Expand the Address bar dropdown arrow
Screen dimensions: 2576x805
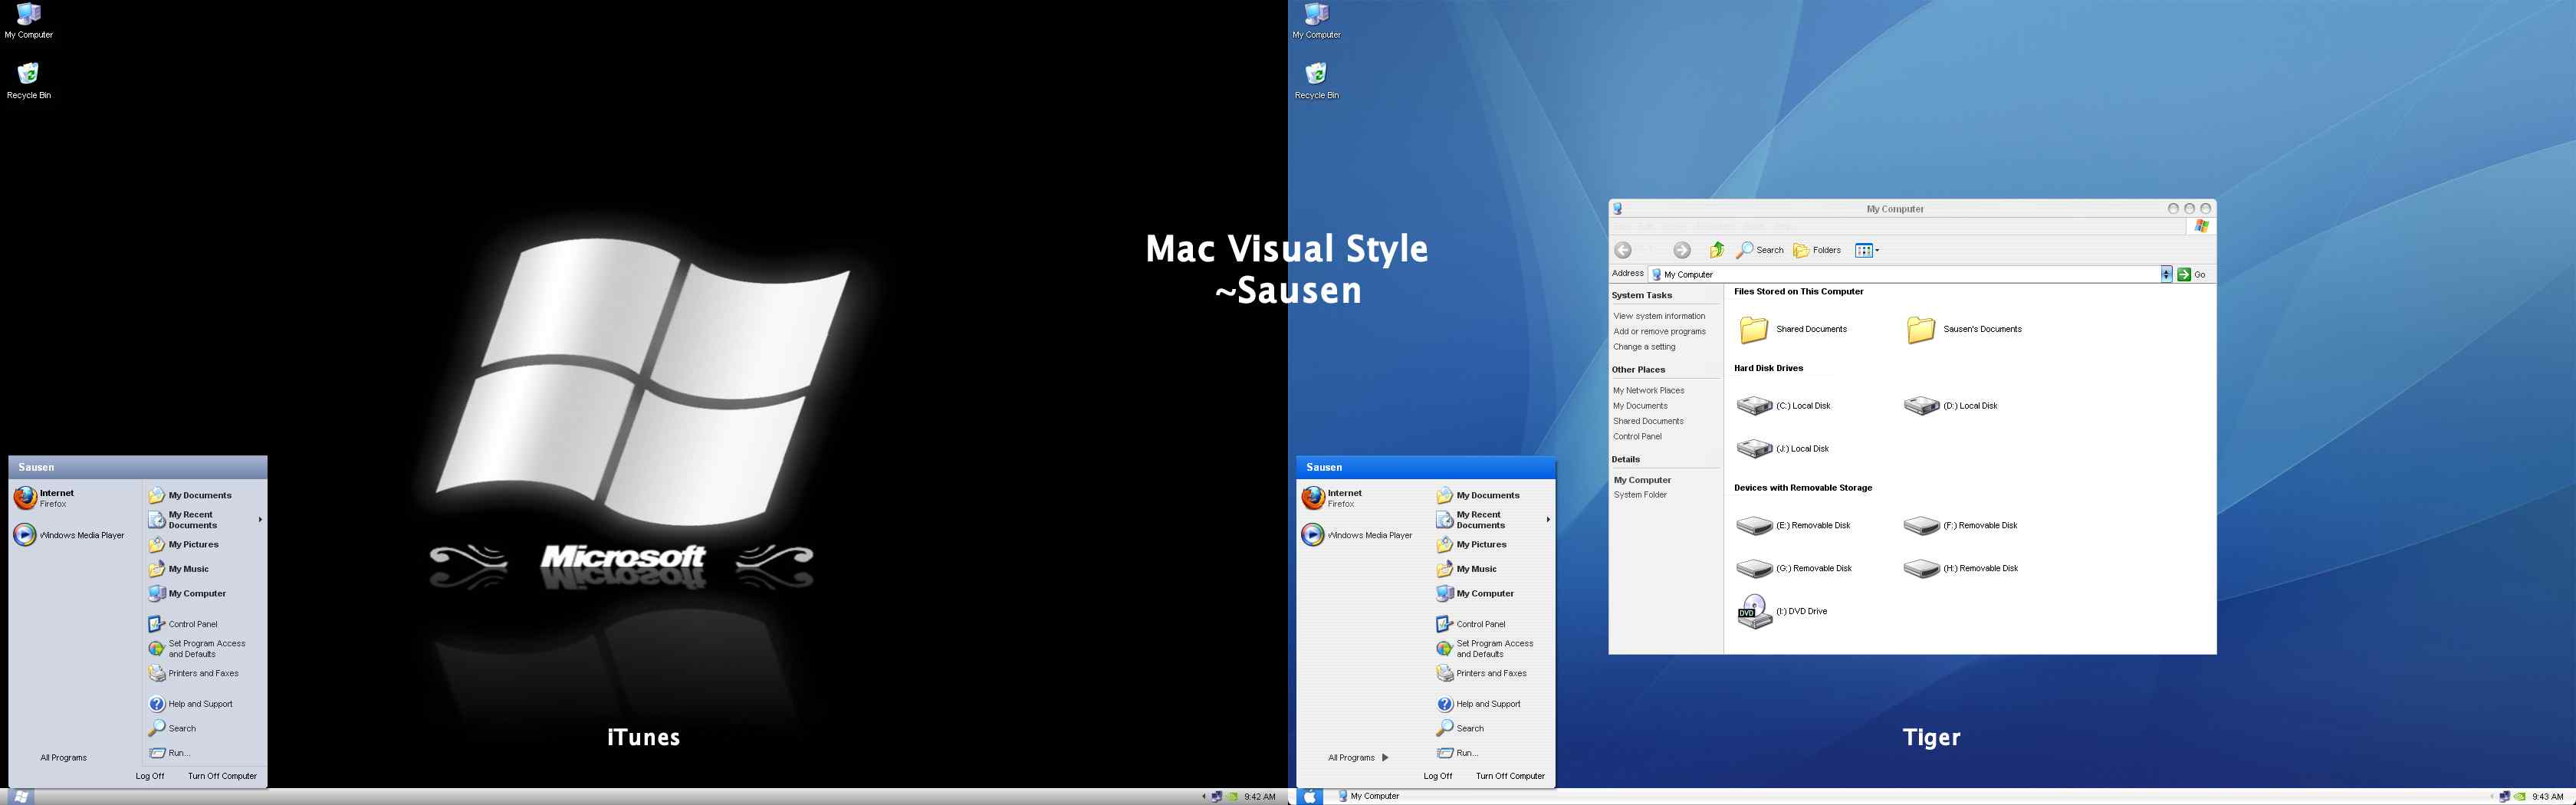(2166, 274)
